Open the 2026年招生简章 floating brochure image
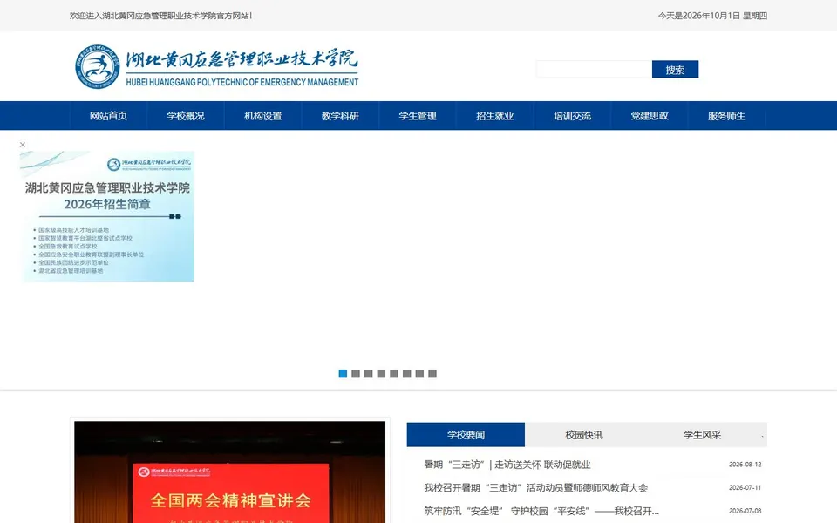This screenshot has height=523, width=837. coord(107,216)
